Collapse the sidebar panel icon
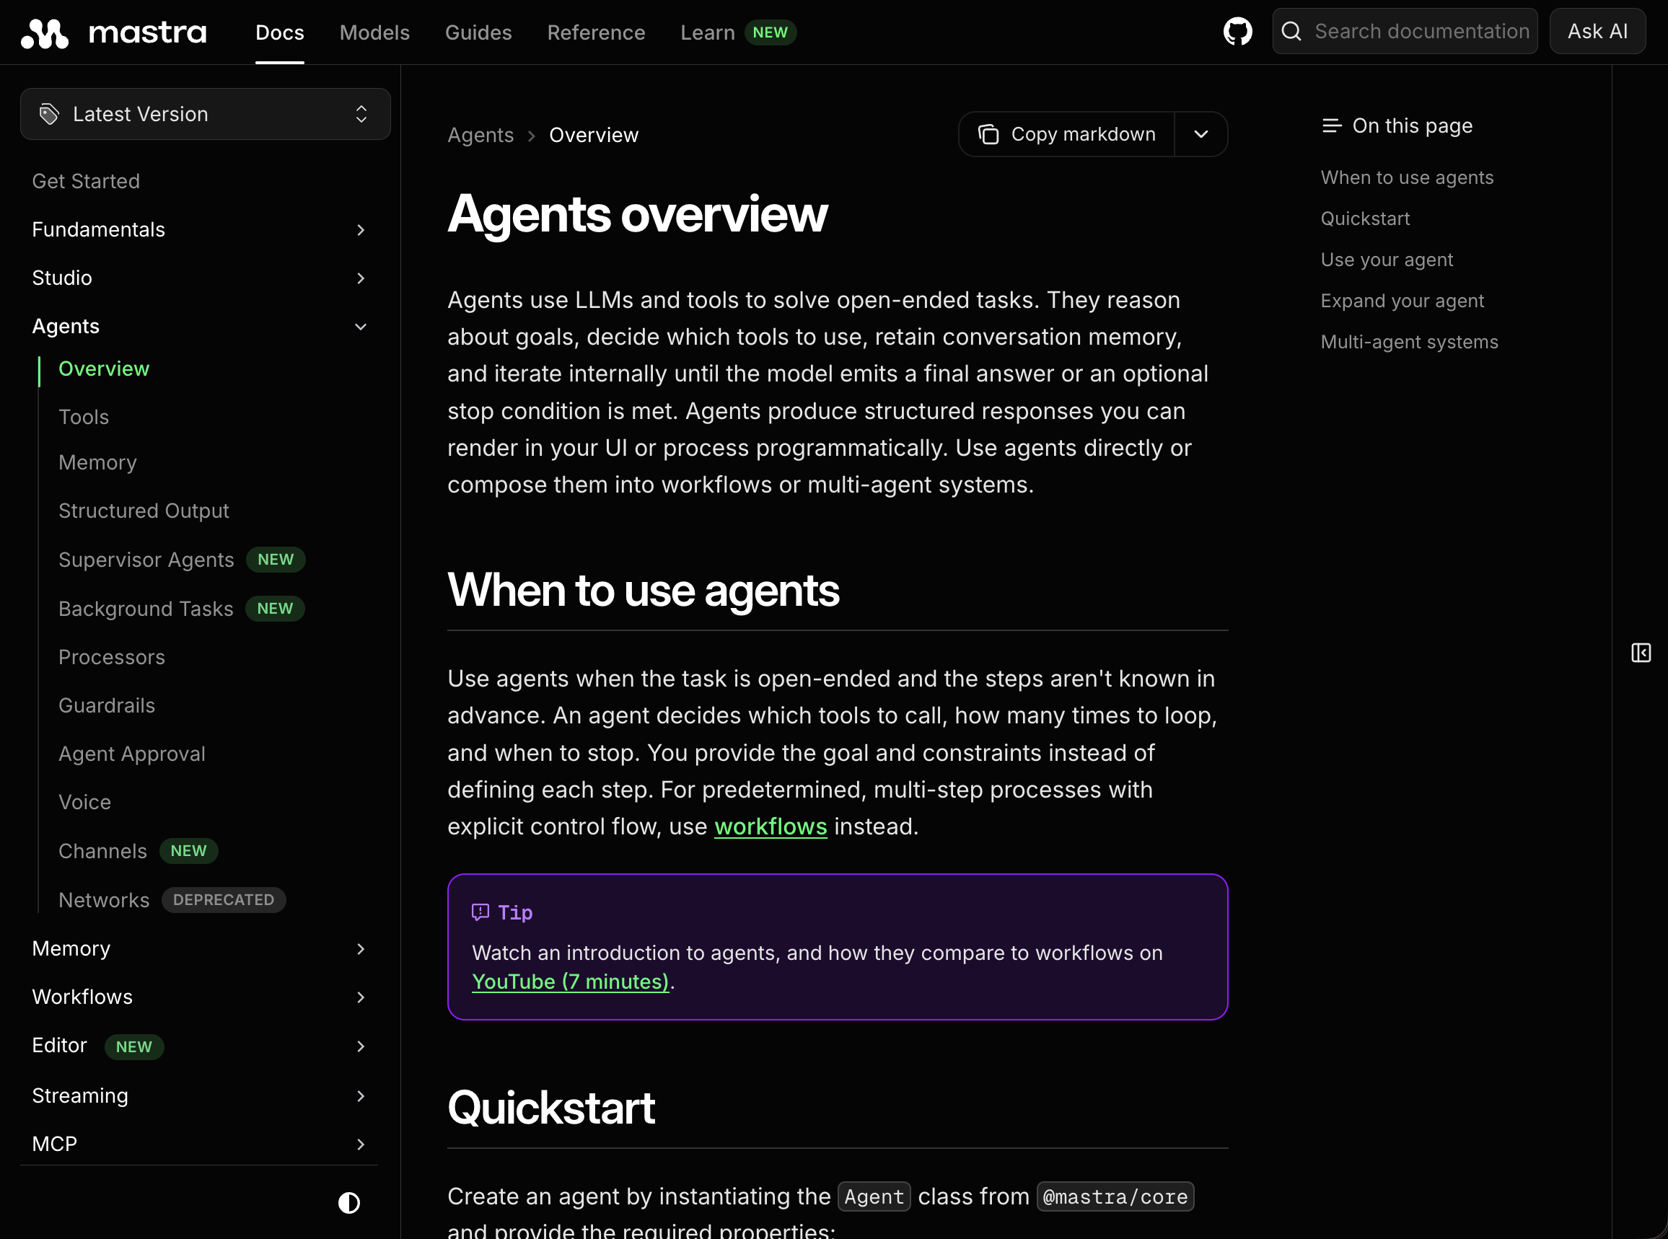The height and width of the screenshot is (1239, 1668). 1641,653
